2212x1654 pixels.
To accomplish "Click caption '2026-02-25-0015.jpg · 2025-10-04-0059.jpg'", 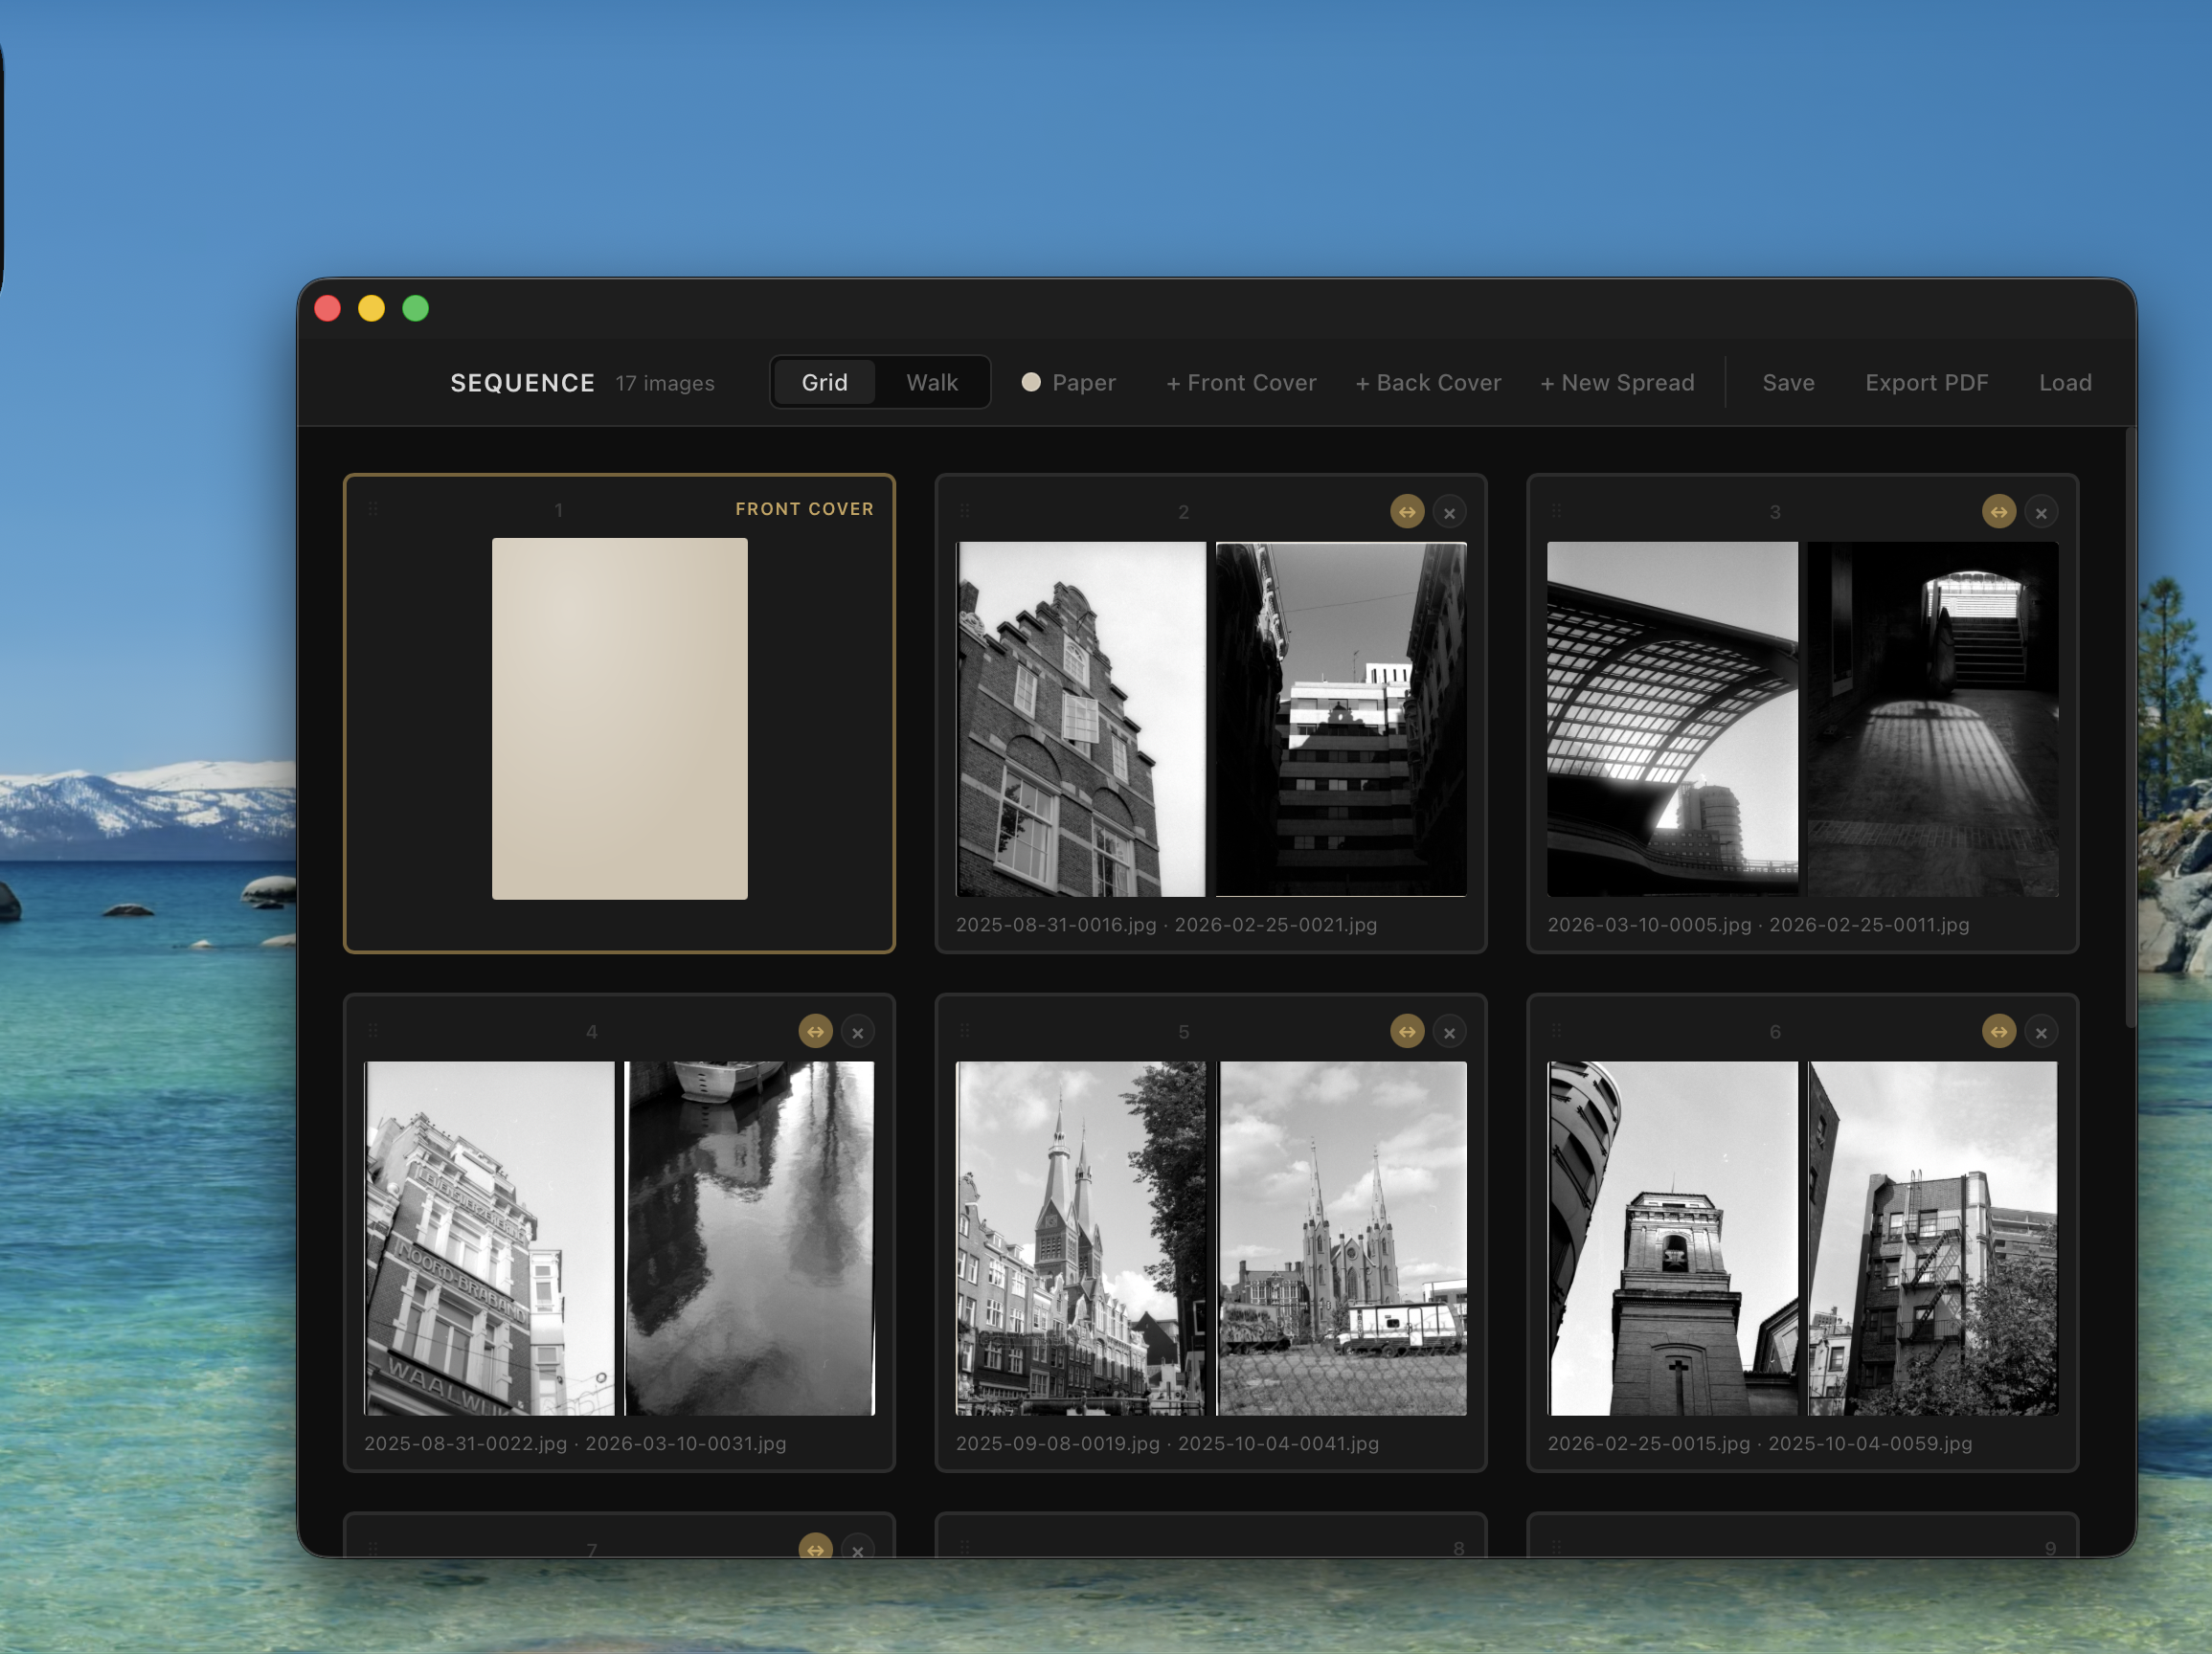I will (x=1759, y=1443).
